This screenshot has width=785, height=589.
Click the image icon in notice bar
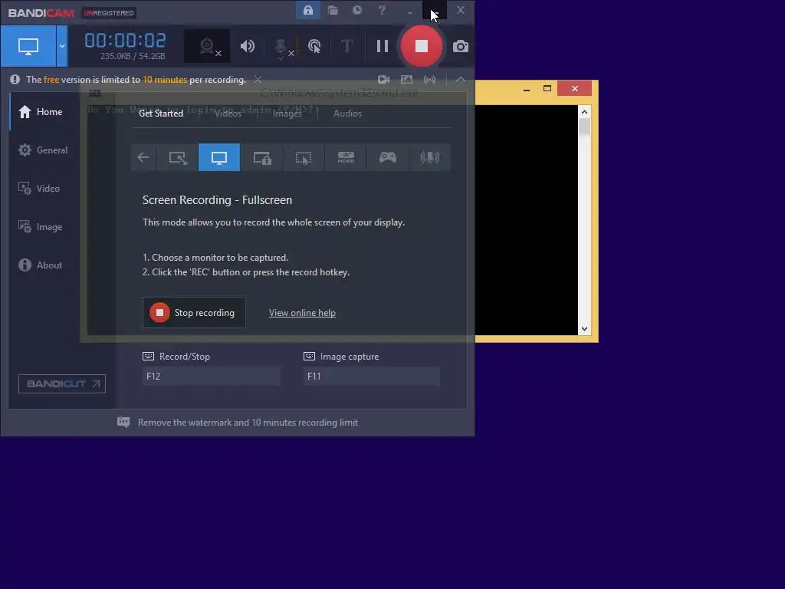406,80
